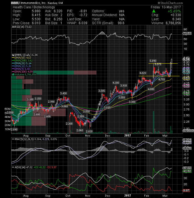Screen dimensions: 194x198
Task: Click the Open value 5.880
Action: coord(36,11)
